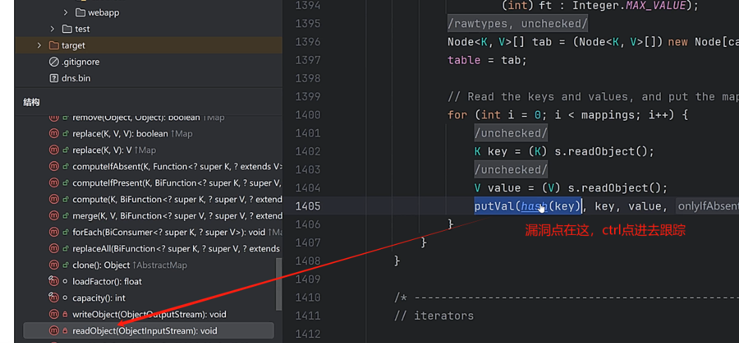Screen dimensions: 739x343
Task: Select replace(K, V): V method
Action: point(114,150)
